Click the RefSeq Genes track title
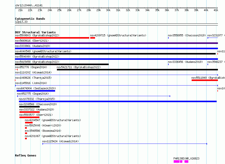Image resolution: width=225 pixels, height=164 pixels. 26,155
